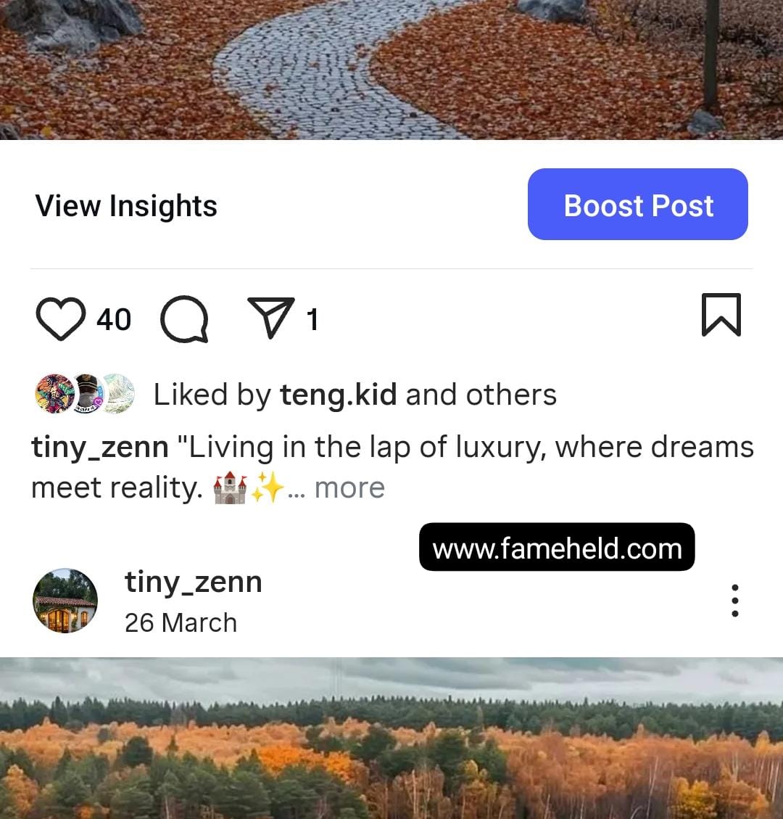Click the 26 March post date

(181, 622)
